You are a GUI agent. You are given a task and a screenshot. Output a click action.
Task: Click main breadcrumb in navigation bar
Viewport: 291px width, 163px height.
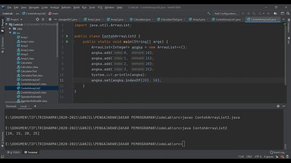coord(53,14)
